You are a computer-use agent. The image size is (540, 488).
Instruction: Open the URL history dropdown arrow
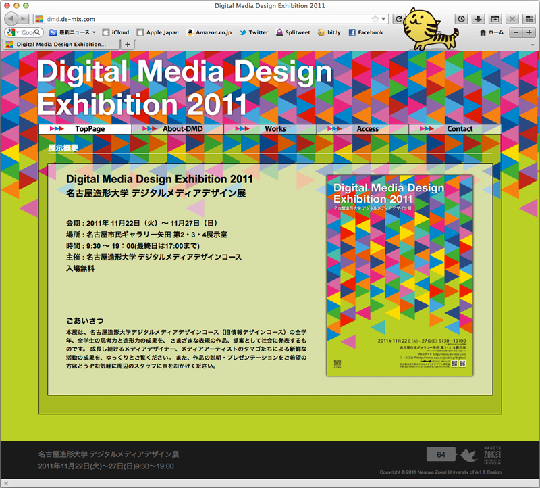click(383, 19)
